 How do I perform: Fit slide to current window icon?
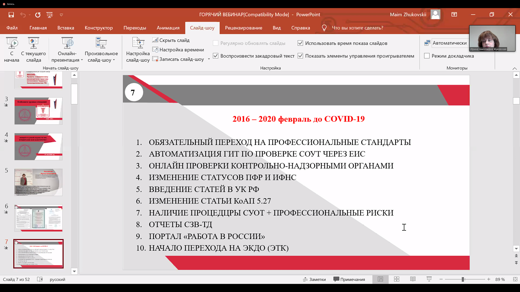(x=515, y=279)
